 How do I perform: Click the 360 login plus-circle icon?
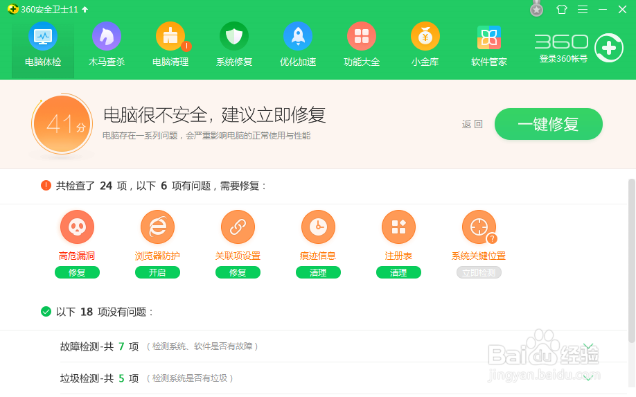click(x=609, y=48)
